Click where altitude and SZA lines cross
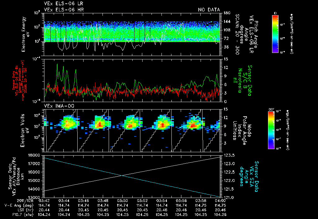Image resolution: width=318 pixels, height=219 pixels. pos(122,175)
